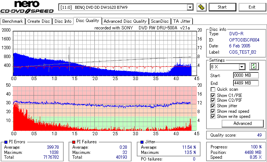
Task: Click the green refresh speed icon
Action: tap(254, 66)
